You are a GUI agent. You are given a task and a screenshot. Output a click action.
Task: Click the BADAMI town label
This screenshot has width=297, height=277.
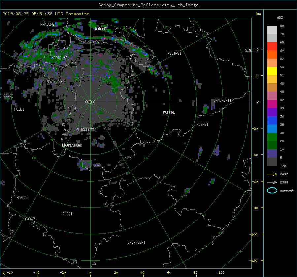pyautogui.click(x=101, y=29)
